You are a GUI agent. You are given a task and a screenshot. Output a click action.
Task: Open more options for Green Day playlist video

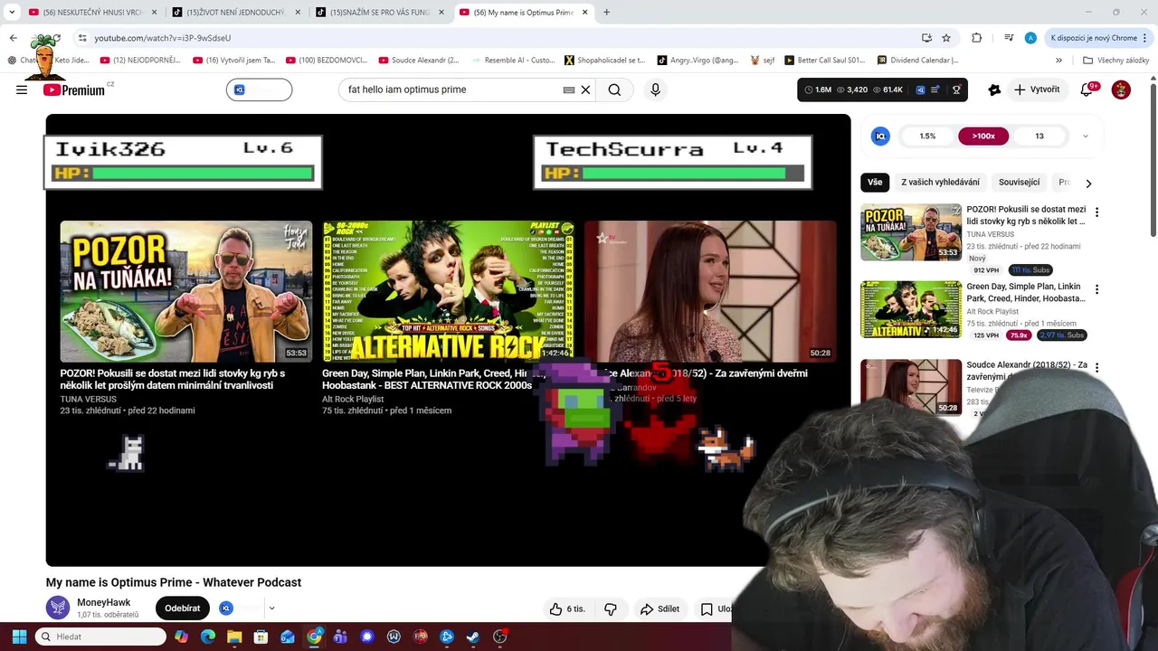[1096, 290]
